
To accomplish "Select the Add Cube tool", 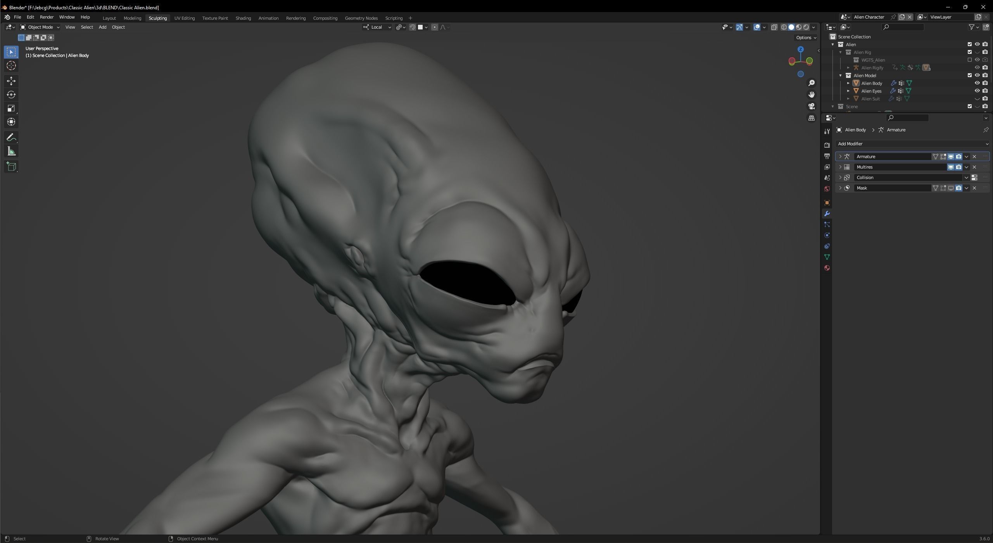I will click(11, 167).
